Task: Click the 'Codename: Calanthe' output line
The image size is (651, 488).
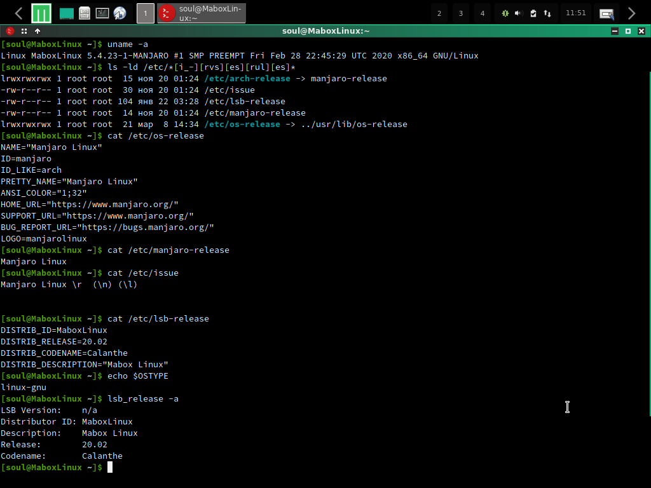Action: coord(62,456)
